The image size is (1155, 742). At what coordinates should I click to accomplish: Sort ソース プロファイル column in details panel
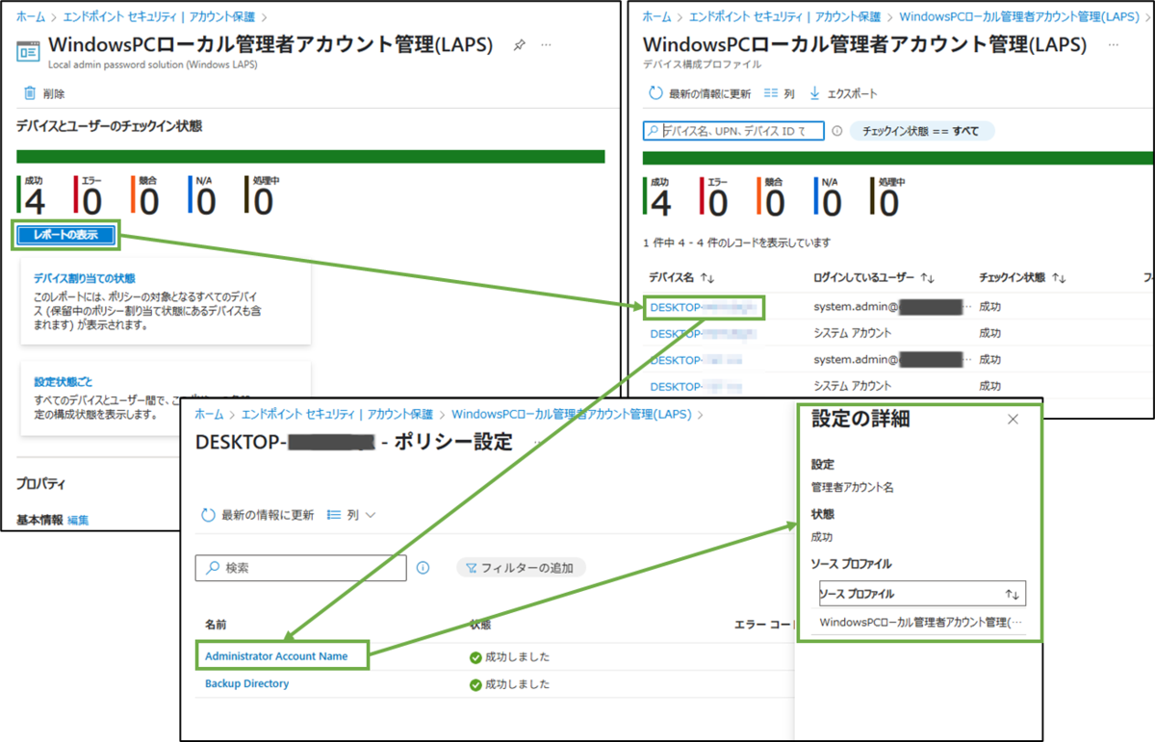click(x=1012, y=594)
